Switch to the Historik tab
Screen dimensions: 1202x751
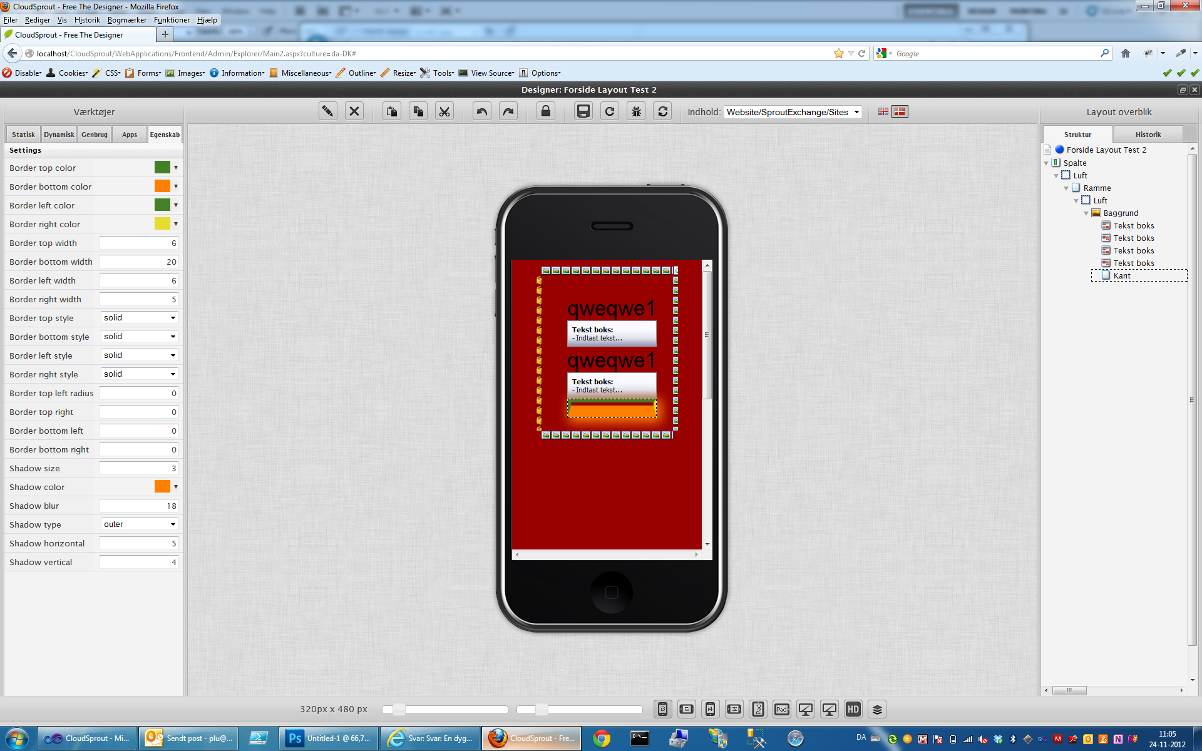point(1148,135)
